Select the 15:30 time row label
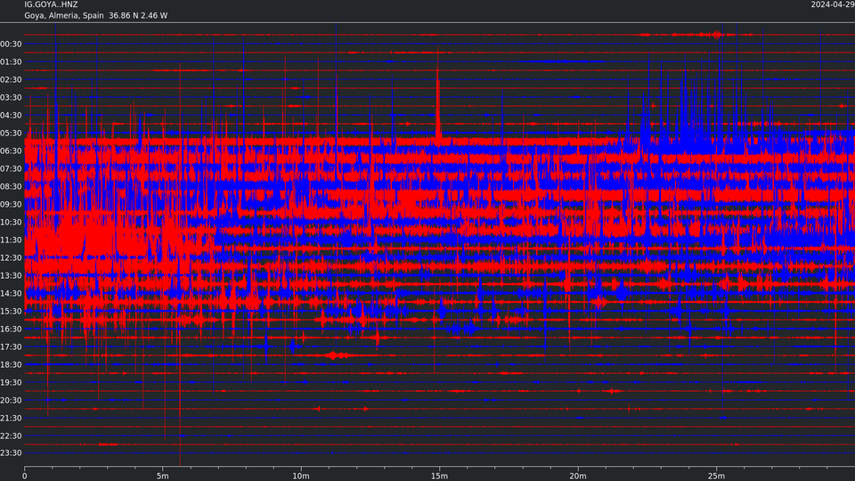The height and width of the screenshot is (481, 855). [11, 312]
